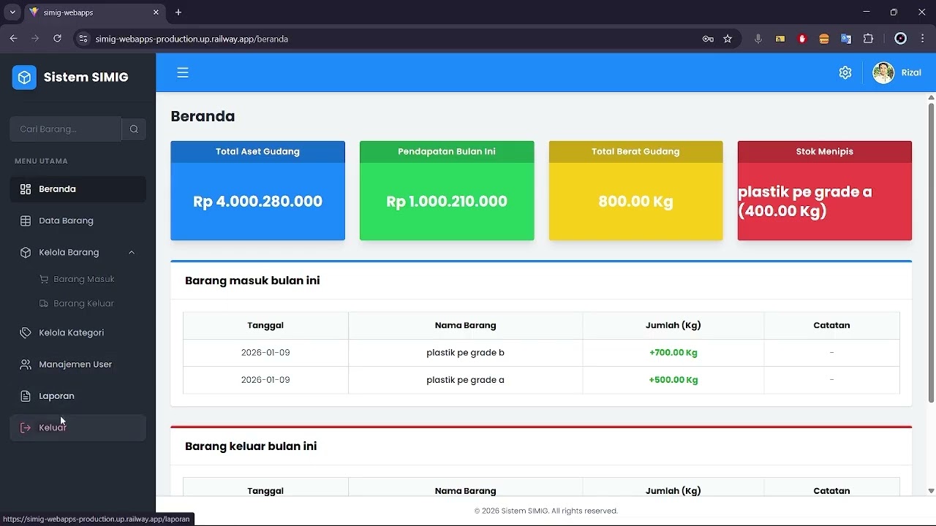Click the Rizal username text
The width and height of the screenshot is (936, 526).
pos(911,72)
